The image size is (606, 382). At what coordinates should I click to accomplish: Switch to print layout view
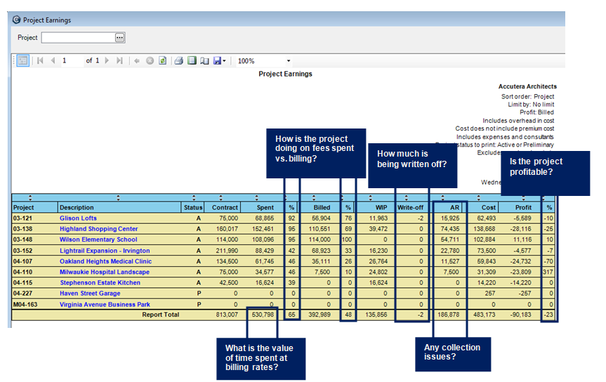point(192,61)
